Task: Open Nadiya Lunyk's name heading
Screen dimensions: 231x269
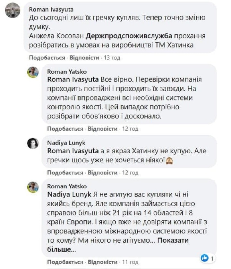Action: coord(66,143)
